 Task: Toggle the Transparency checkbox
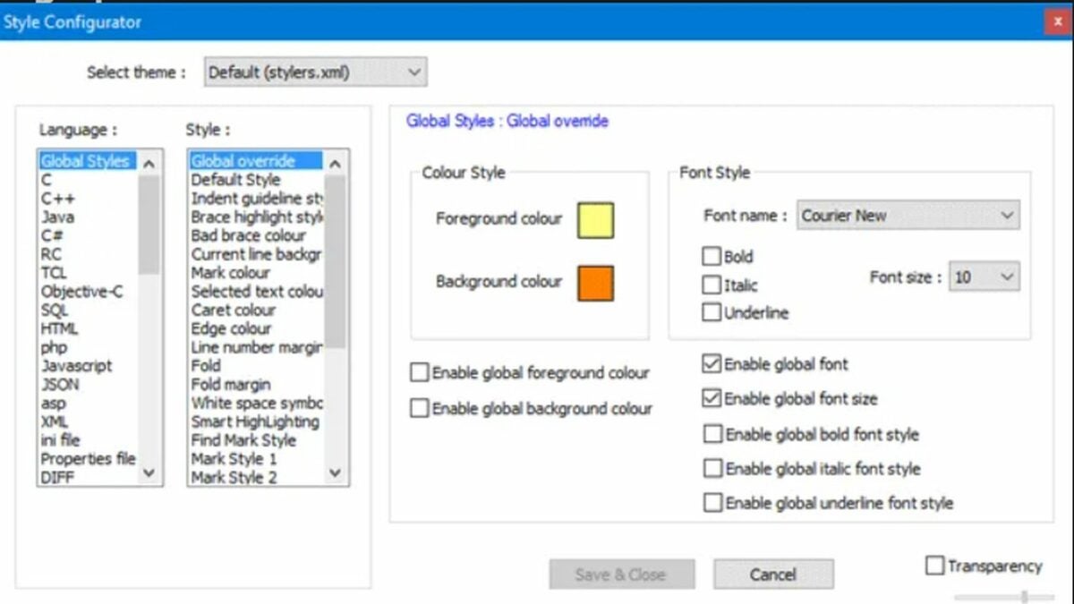(933, 566)
